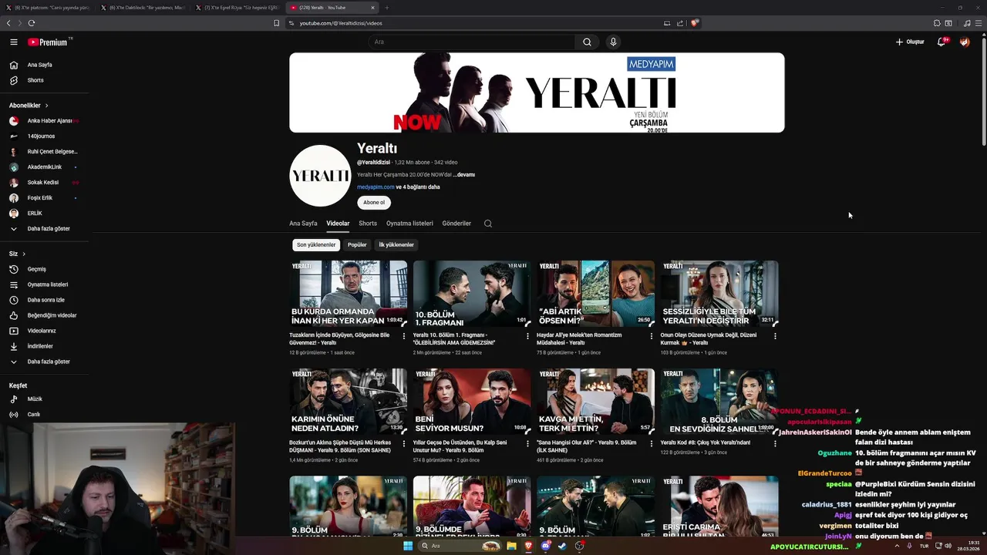This screenshot has width=987, height=555.
Task: Select the Videolar channel tab
Action: click(338, 224)
